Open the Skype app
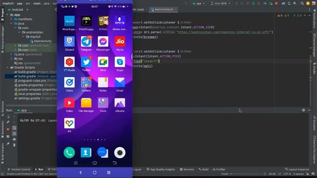 click(120, 62)
